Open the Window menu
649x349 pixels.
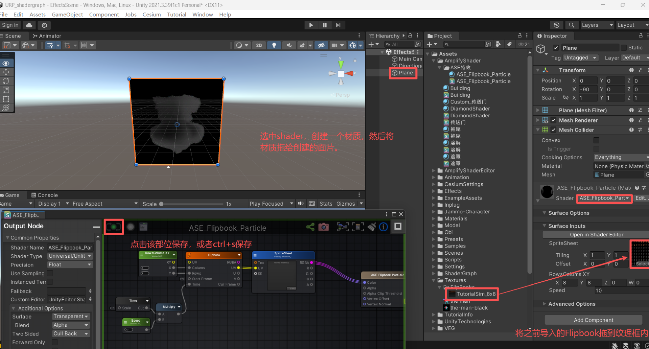[202, 15]
